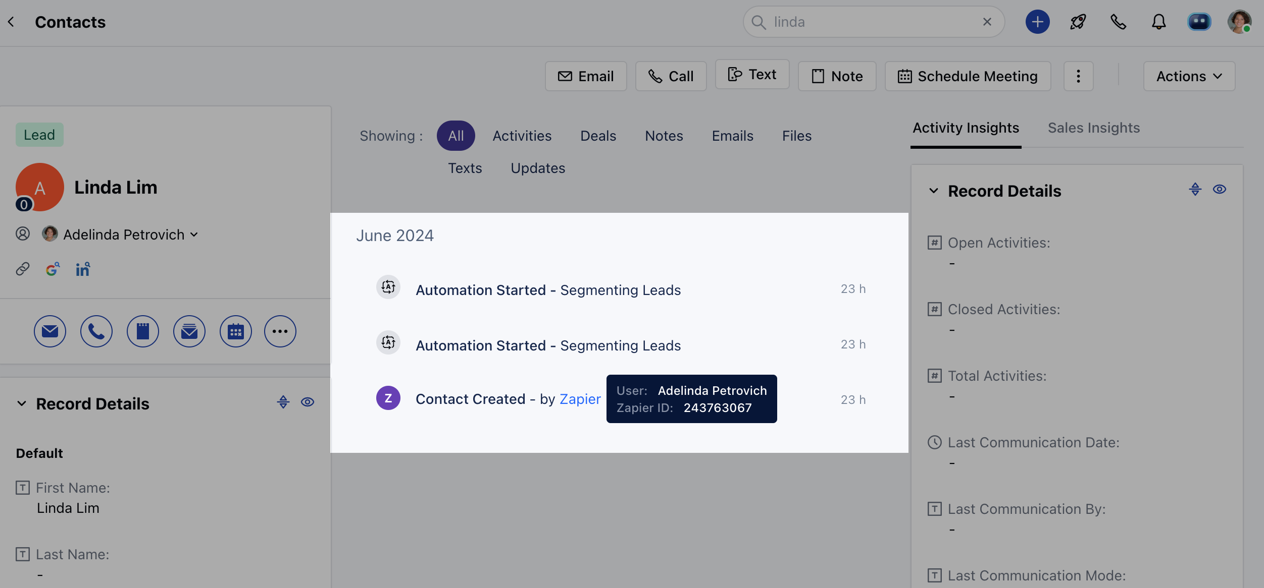Search contact on LinkedIn icon

(83, 269)
